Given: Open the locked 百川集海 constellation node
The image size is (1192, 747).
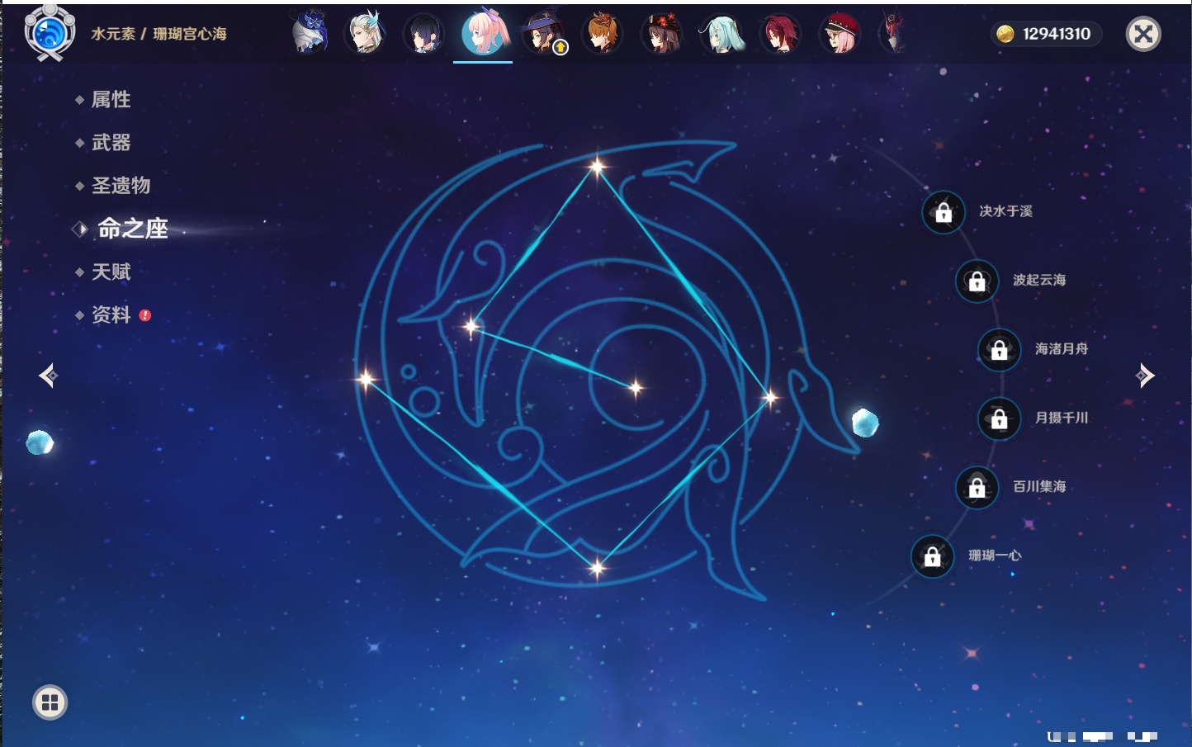Looking at the screenshot, I should click(977, 487).
